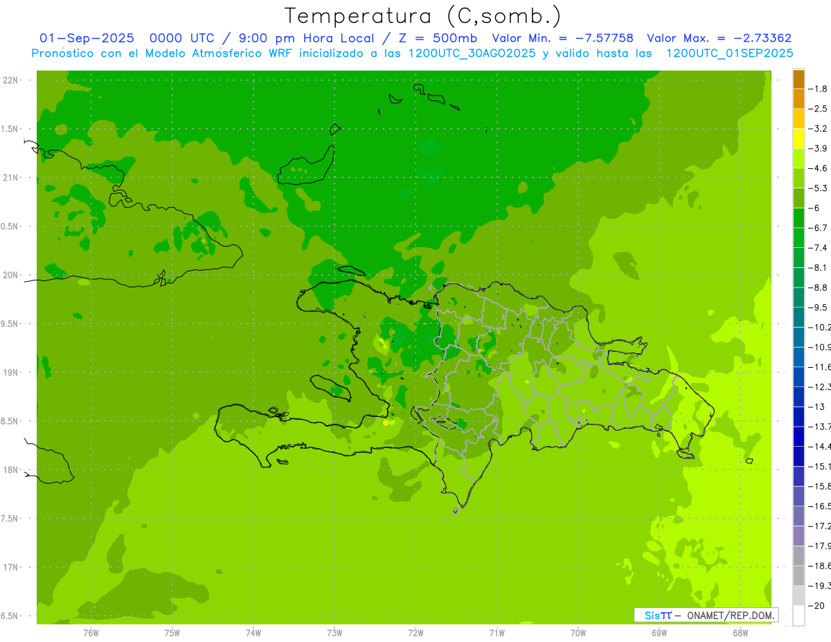Pick the teal swatch between -9.5 and -10.2
Viewport: 831px width, 642px height.
[798, 317]
